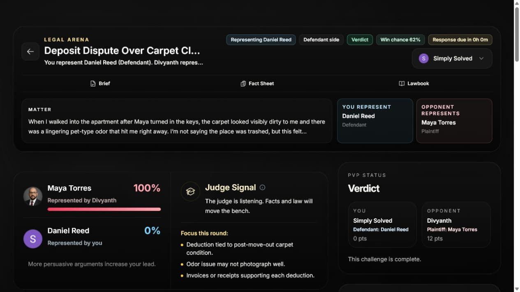Click the Representing Daniel Reed badge
This screenshot has height=292, width=520.
point(261,40)
